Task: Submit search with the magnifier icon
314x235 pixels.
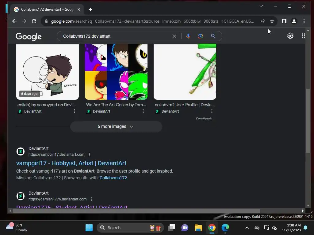Action: pyautogui.click(x=213, y=36)
